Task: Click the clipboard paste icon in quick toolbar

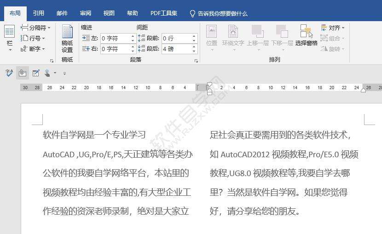Action: 23,73
